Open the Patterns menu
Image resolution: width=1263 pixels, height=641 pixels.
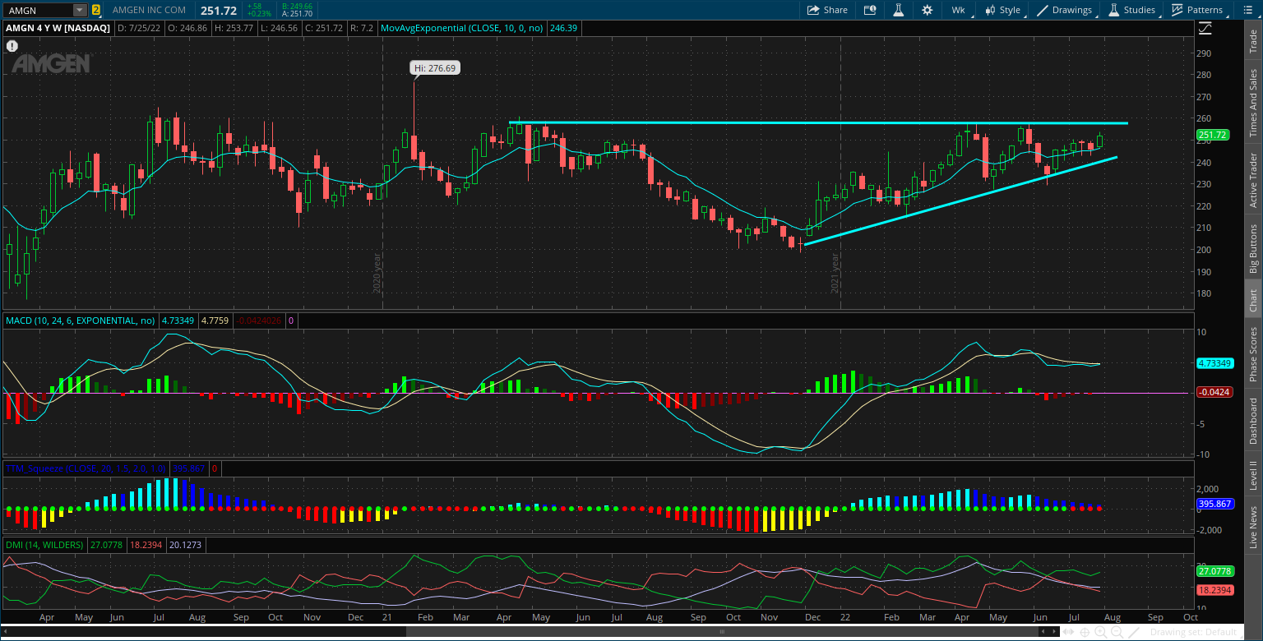point(1198,10)
